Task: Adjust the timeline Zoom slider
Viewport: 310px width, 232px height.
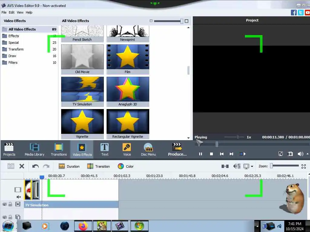Action: pos(285,166)
